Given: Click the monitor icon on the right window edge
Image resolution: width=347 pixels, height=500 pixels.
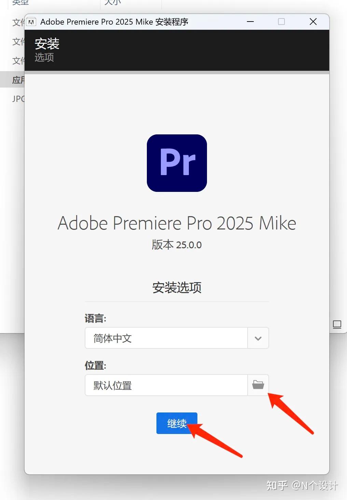Looking at the screenshot, I should (x=337, y=325).
